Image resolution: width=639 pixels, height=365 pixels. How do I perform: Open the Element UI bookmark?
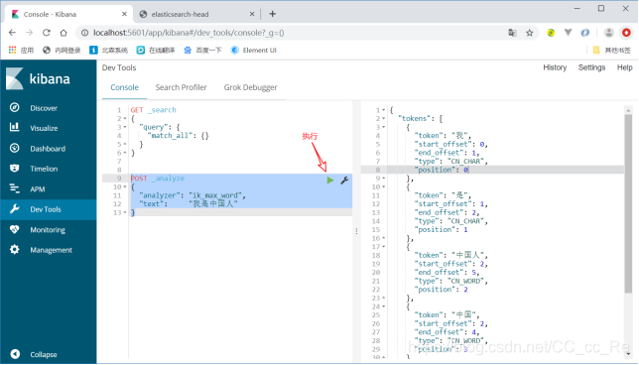point(253,51)
